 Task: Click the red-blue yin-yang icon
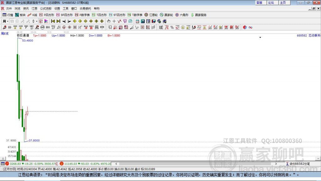pos(245,28)
